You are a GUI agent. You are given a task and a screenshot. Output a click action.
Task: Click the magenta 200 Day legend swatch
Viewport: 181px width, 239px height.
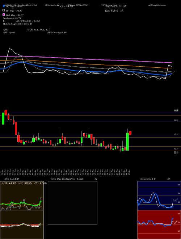(x=4, y=15)
